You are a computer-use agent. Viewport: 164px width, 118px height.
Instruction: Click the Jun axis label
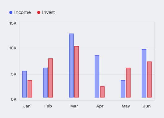147,106
